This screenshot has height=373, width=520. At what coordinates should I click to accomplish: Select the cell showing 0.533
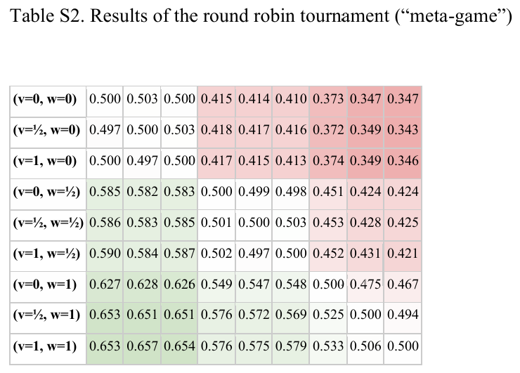328,346
